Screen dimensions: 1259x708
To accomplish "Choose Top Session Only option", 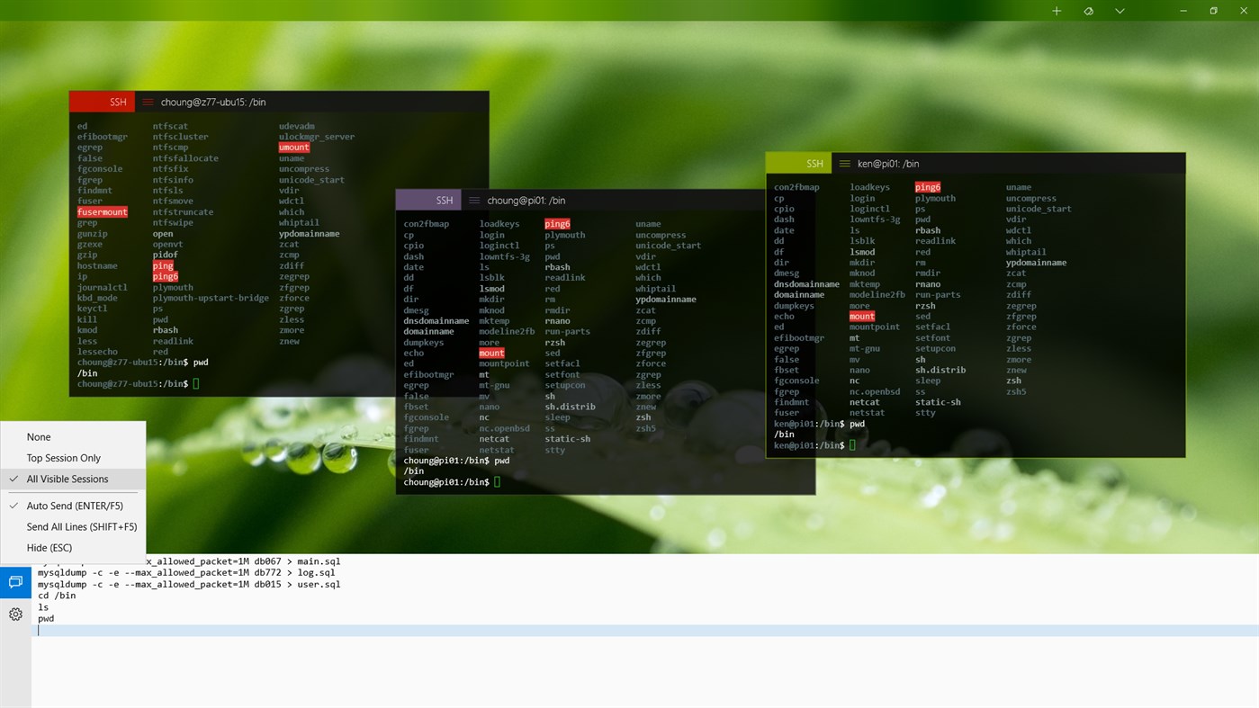I will 73,458.
